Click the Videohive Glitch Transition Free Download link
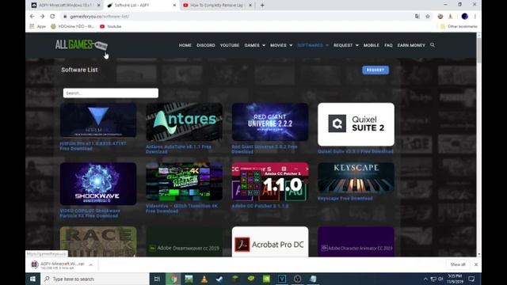Viewport: 507px width, 285px height. (181, 209)
